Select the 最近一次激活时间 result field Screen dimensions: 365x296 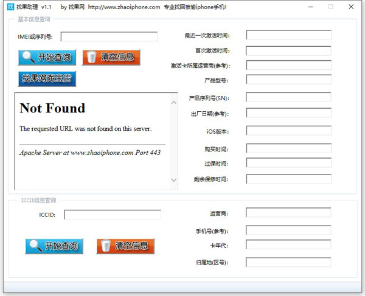[x=288, y=35]
